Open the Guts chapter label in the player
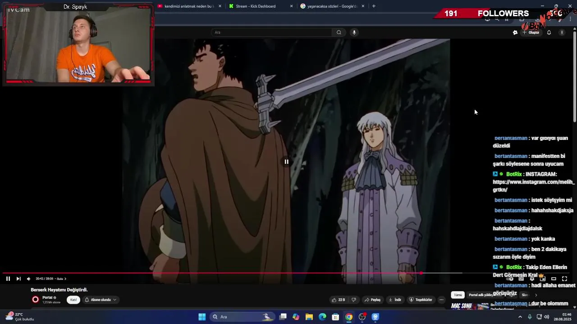This screenshot has height=324, width=577. click(61, 279)
